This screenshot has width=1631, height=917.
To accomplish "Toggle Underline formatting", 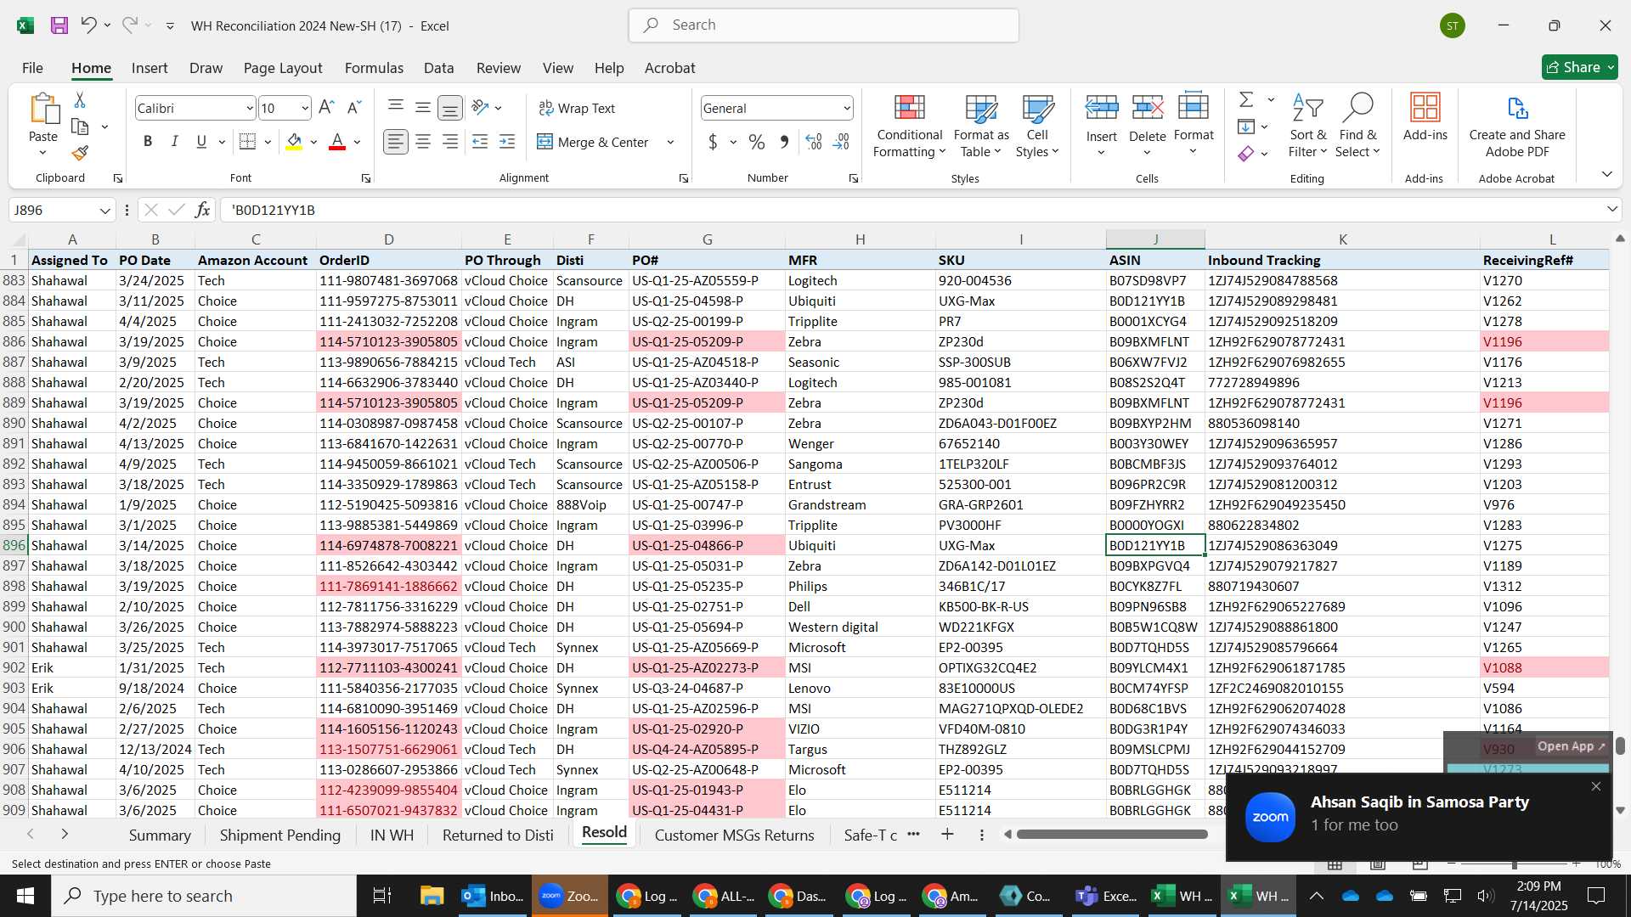I will [x=201, y=142].
